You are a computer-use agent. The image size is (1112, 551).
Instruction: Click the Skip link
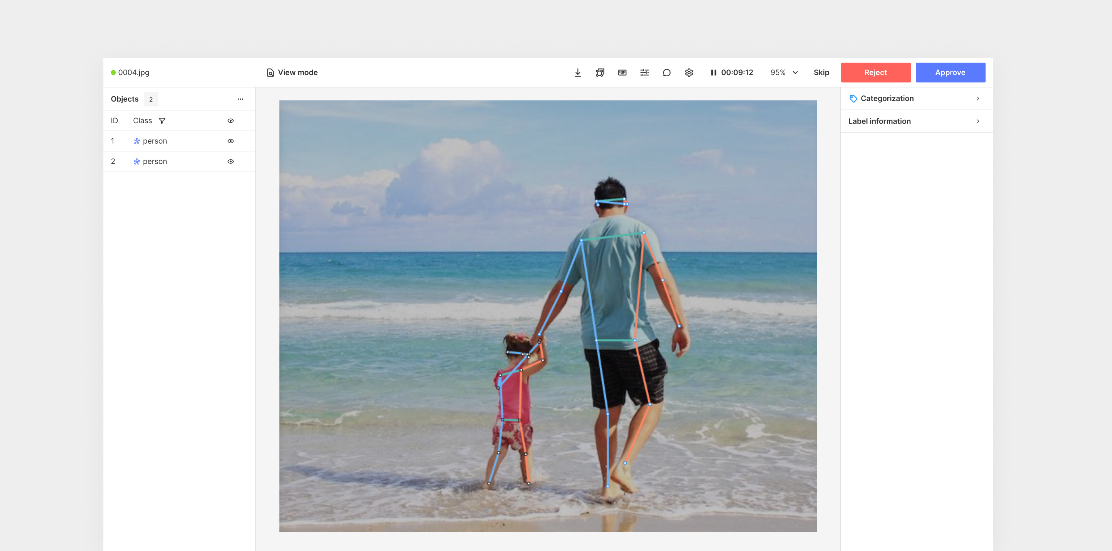coord(821,72)
